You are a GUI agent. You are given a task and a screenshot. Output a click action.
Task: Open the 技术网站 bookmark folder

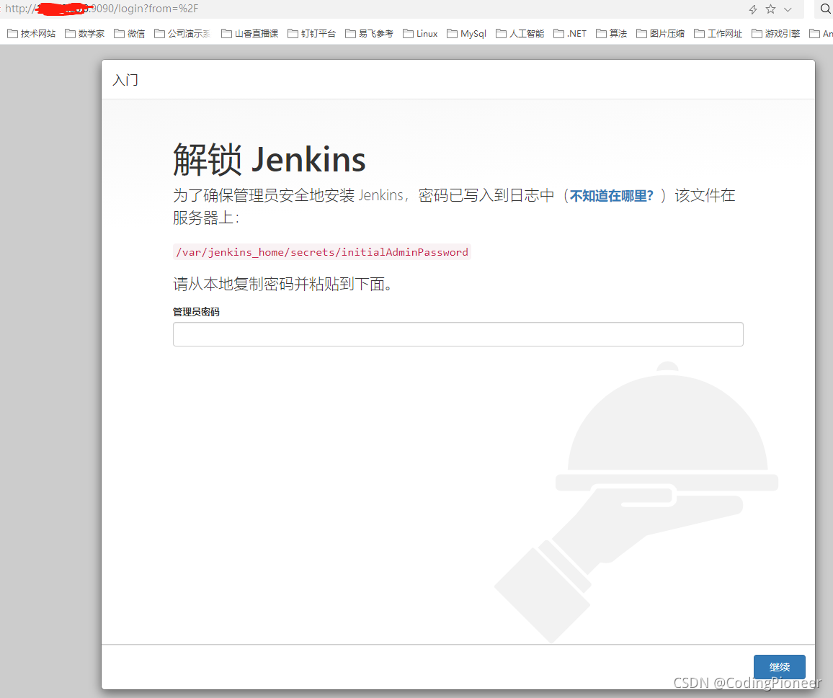click(31, 33)
